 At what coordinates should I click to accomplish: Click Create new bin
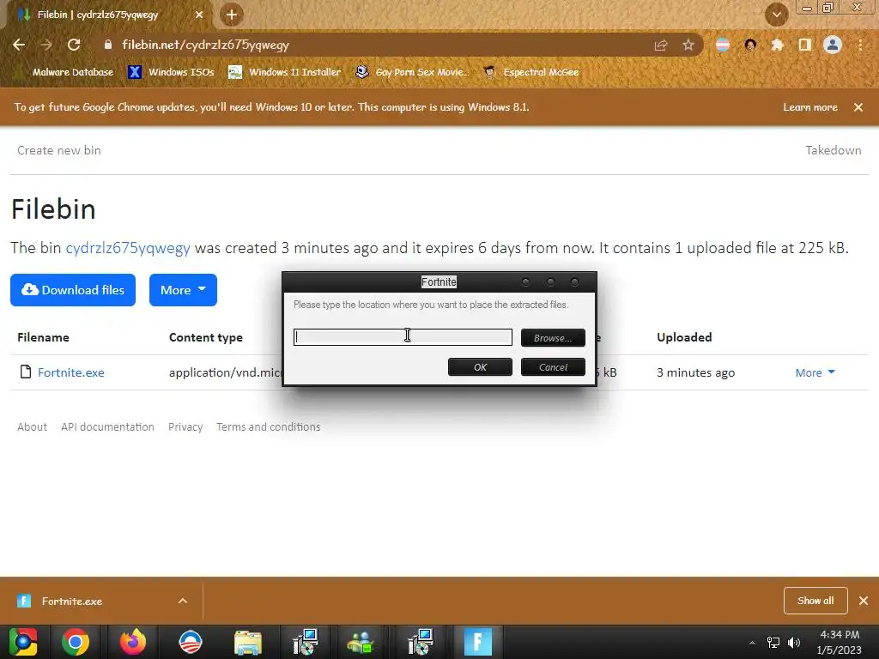59,150
